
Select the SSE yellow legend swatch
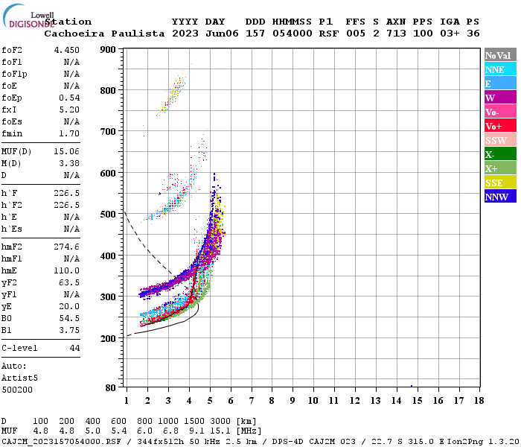pyautogui.click(x=500, y=183)
